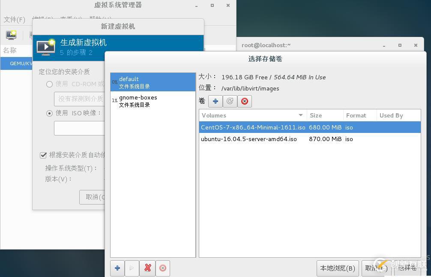The image size is (431, 277).
Task: Click the Browse Local (本地浏览) button
Action: tap(338, 268)
